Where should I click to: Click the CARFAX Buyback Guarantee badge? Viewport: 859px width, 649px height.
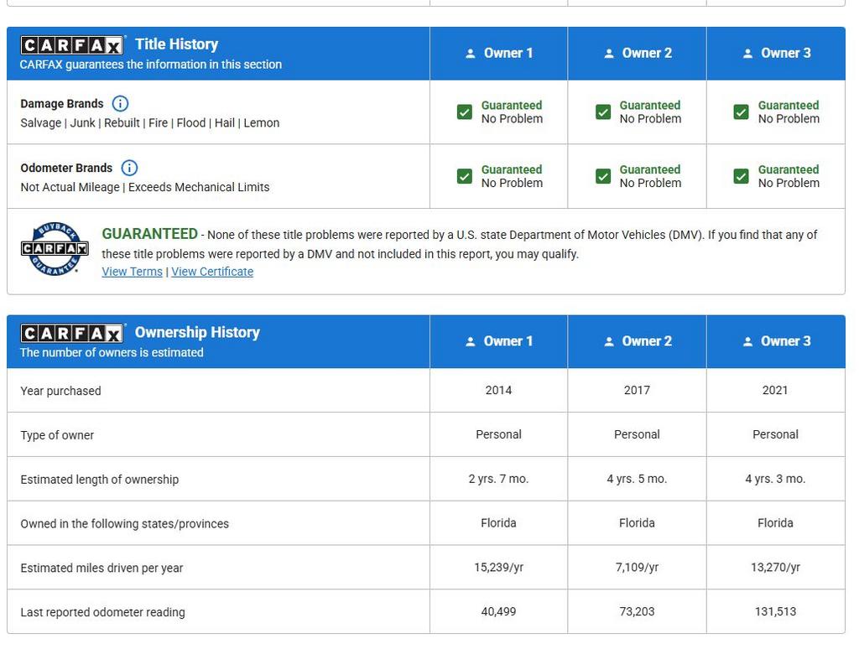pos(55,249)
